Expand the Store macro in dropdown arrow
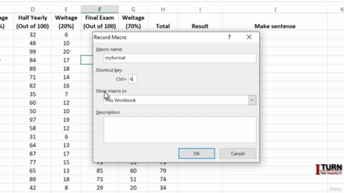This screenshot has width=344, height=193. [252, 100]
